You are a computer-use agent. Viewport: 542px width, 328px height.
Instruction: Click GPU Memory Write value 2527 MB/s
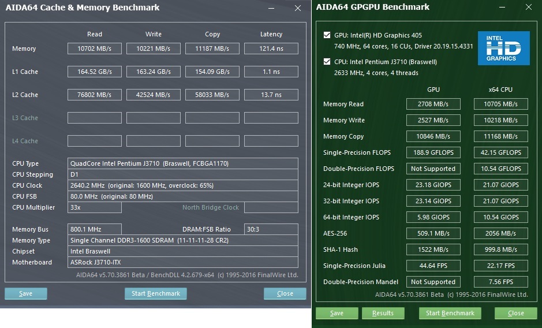(433, 120)
